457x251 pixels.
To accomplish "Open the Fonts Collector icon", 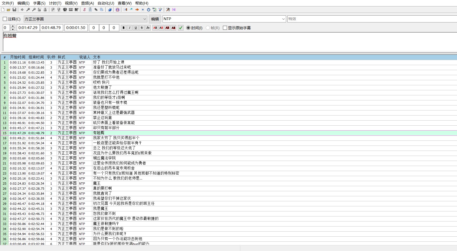I will [x=102, y=10].
